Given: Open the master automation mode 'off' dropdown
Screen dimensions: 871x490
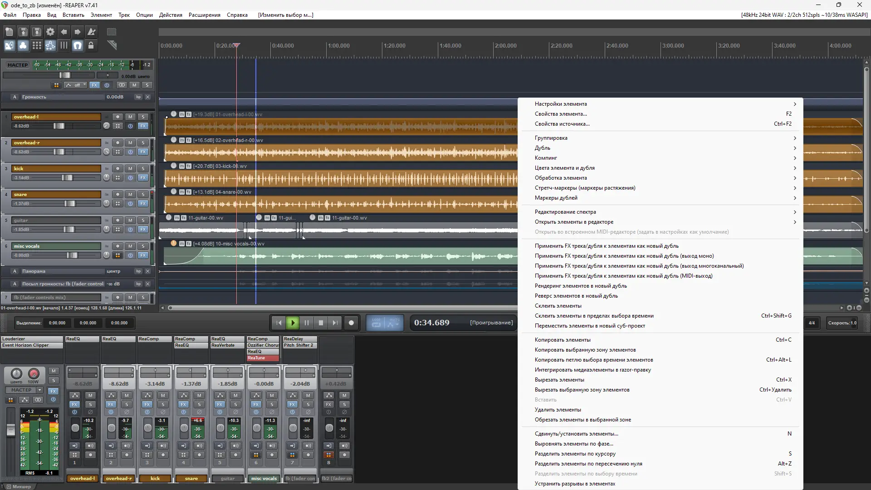Looking at the screenshot, I should click(x=75, y=85).
